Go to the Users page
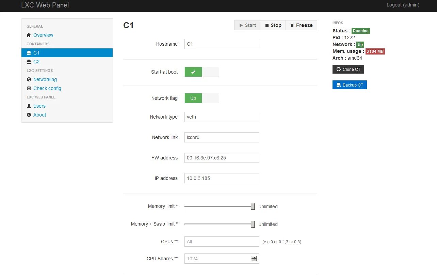The width and height of the screenshot is (437, 277). click(39, 106)
